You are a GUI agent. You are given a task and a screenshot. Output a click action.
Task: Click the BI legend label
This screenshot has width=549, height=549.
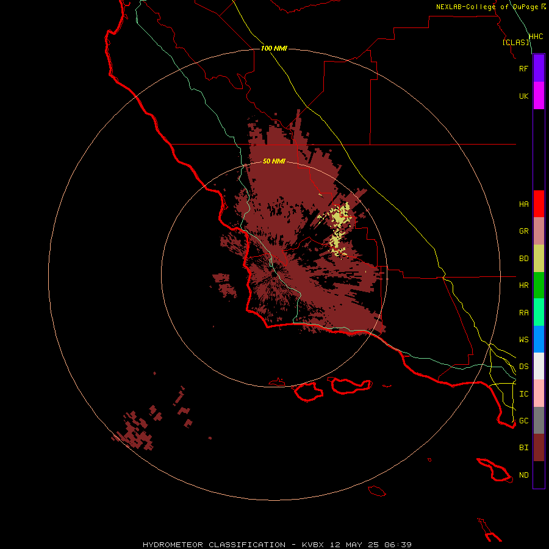[523, 448]
